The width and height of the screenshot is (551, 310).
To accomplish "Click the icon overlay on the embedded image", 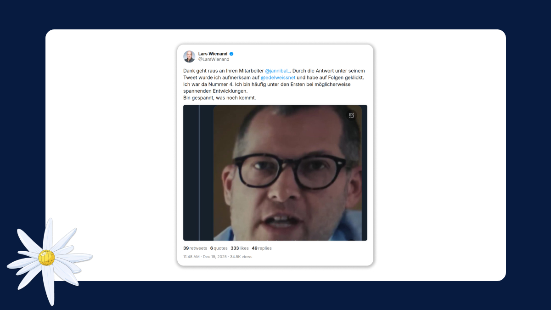I will click(x=351, y=115).
